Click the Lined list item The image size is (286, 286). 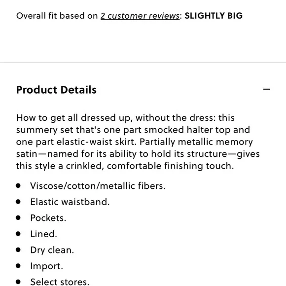pyautogui.click(x=43, y=234)
